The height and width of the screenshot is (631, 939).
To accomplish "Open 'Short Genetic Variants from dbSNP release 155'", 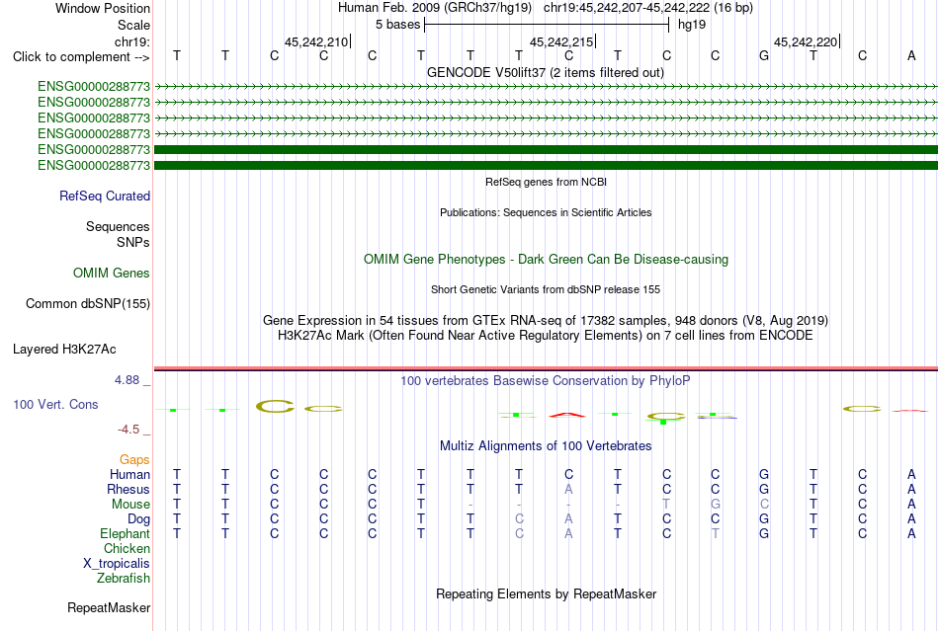I will pyautogui.click(x=546, y=289).
